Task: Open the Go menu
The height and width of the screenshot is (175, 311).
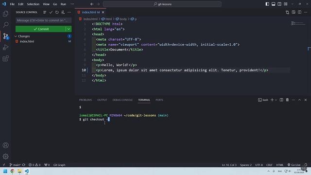Action: [x=55, y=4]
